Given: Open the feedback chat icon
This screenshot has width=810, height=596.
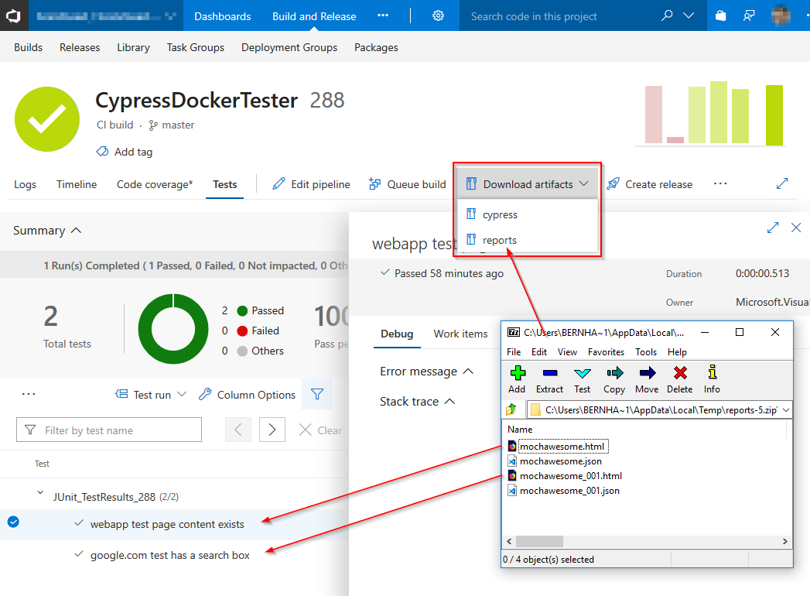Looking at the screenshot, I should [x=749, y=16].
